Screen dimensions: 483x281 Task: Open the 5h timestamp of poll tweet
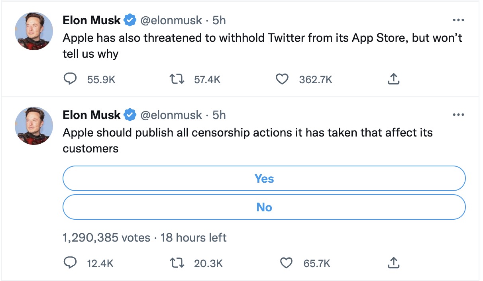tap(219, 115)
